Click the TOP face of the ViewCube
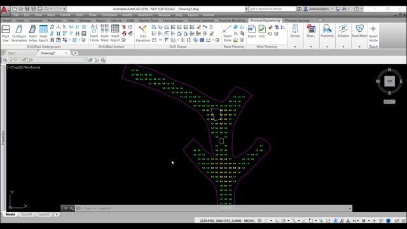 point(389,81)
